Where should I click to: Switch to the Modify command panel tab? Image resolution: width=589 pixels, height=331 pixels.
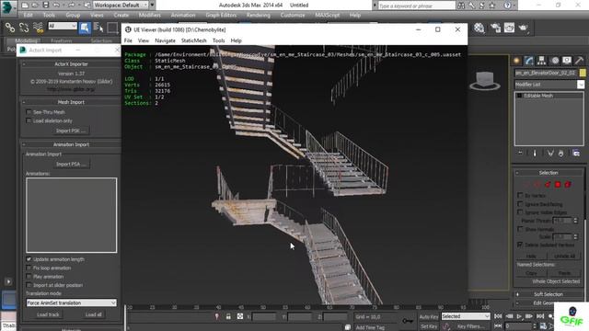[x=529, y=61]
